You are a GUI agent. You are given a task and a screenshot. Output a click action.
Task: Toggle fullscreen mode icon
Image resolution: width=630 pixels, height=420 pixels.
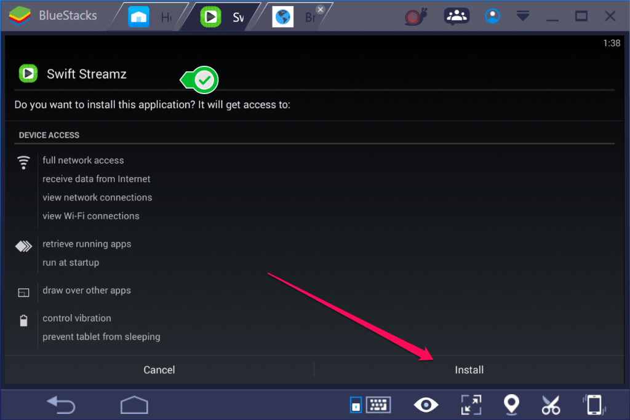click(471, 405)
